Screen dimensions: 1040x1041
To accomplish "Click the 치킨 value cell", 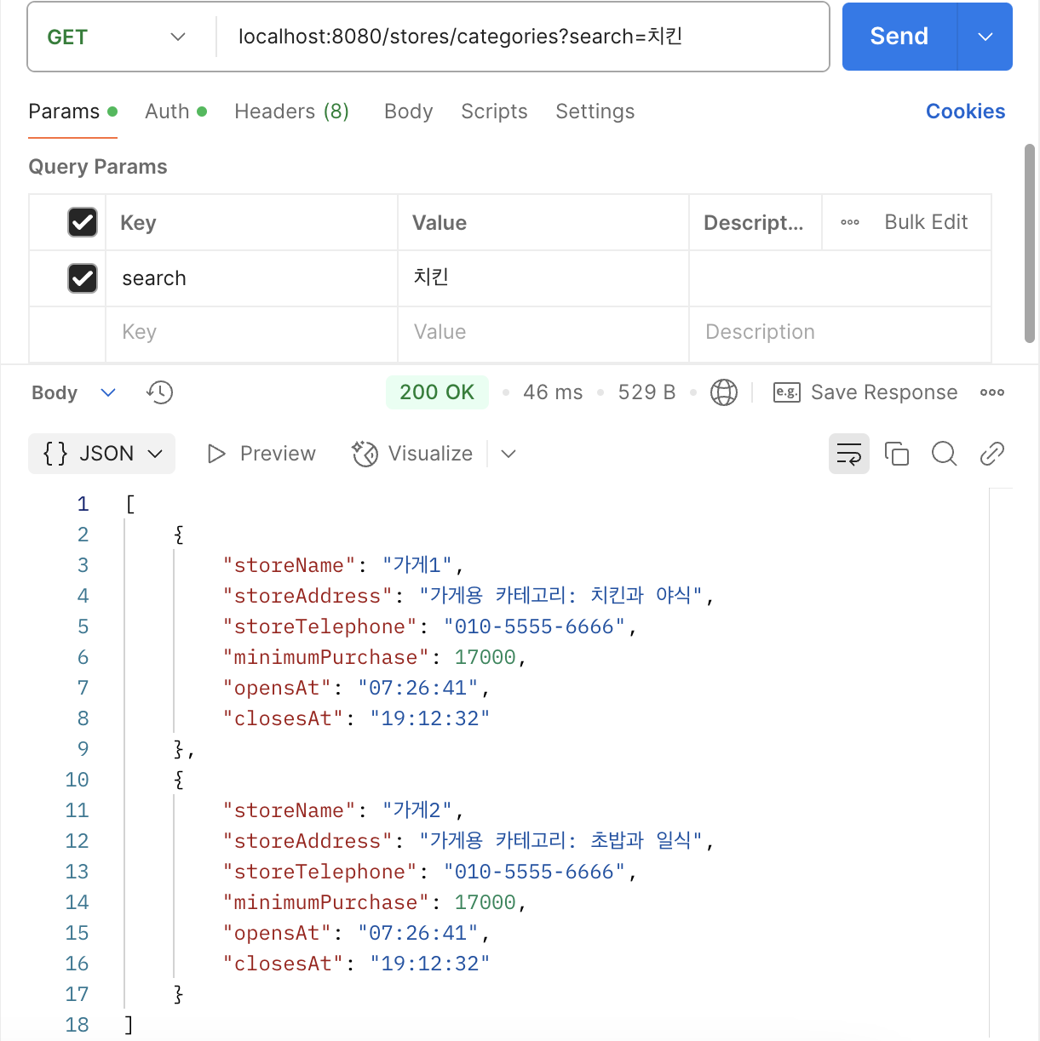I will [x=543, y=278].
